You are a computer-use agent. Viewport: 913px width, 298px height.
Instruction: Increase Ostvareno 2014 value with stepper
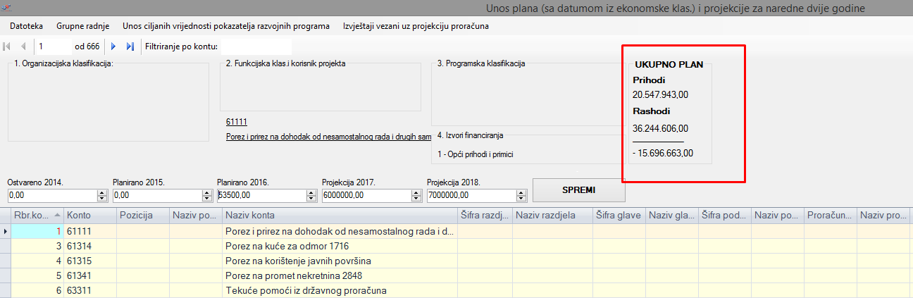click(x=101, y=192)
